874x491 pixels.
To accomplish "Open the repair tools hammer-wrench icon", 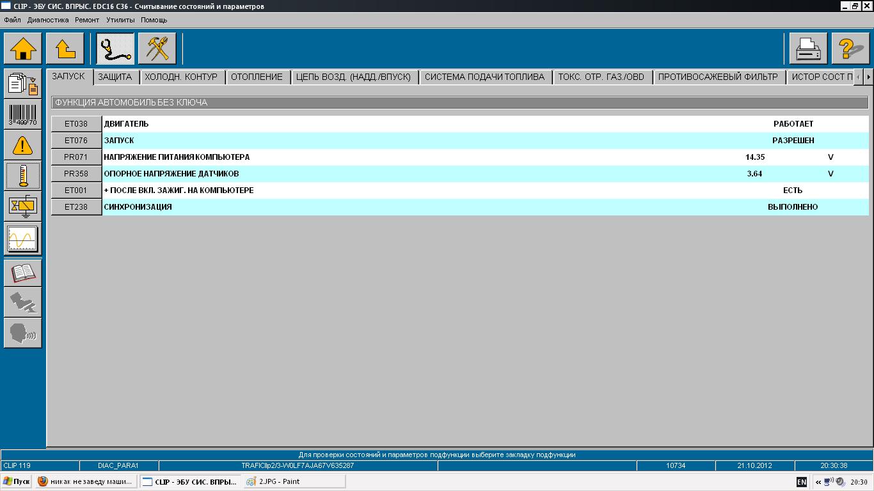I will click(x=157, y=49).
